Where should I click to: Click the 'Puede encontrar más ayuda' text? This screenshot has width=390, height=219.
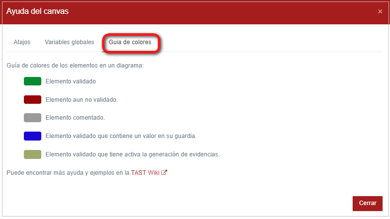click(x=68, y=173)
